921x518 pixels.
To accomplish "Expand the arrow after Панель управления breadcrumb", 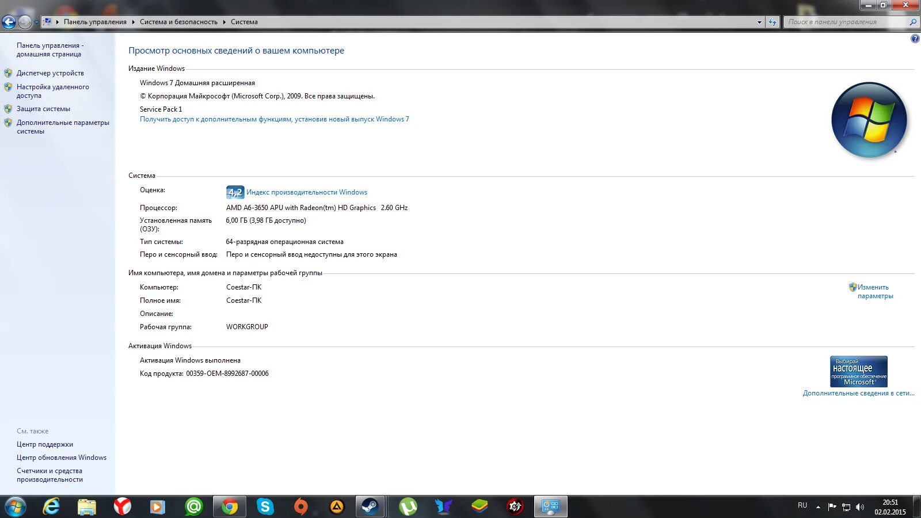I will (133, 22).
